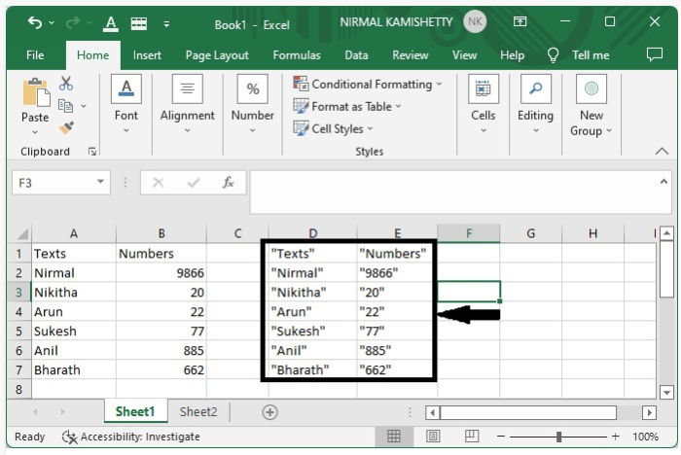Expand the Number group button
Screen dimensions: 681x455
pyautogui.click(x=252, y=104)
